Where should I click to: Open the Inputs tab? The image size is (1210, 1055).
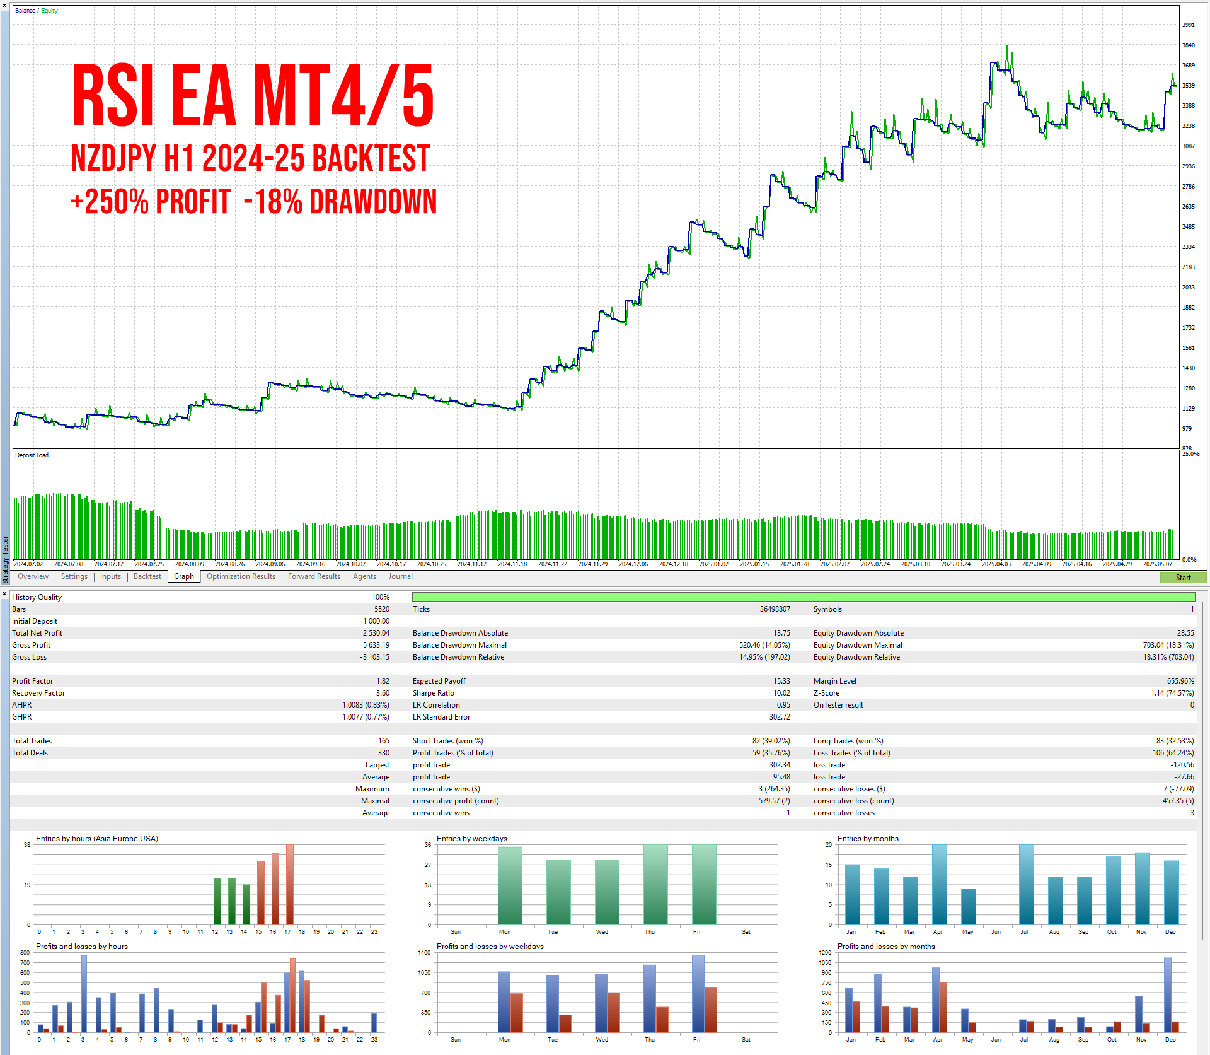click(x=110, y=576)
